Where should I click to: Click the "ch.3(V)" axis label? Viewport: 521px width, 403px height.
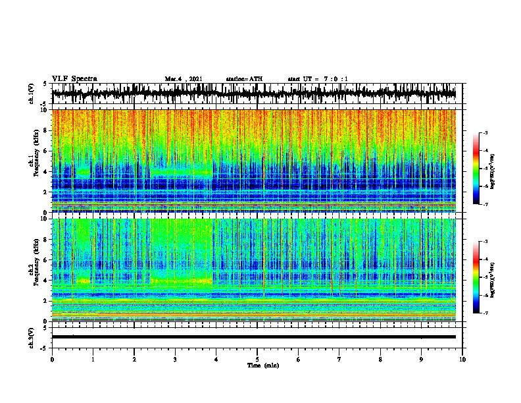(x=32, y=338)
